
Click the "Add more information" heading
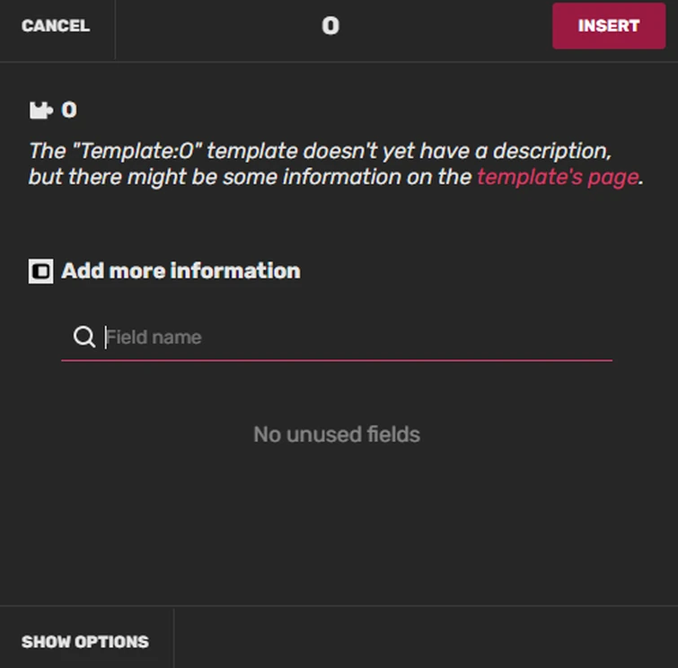pyautogui.click(x=181, y=271)
